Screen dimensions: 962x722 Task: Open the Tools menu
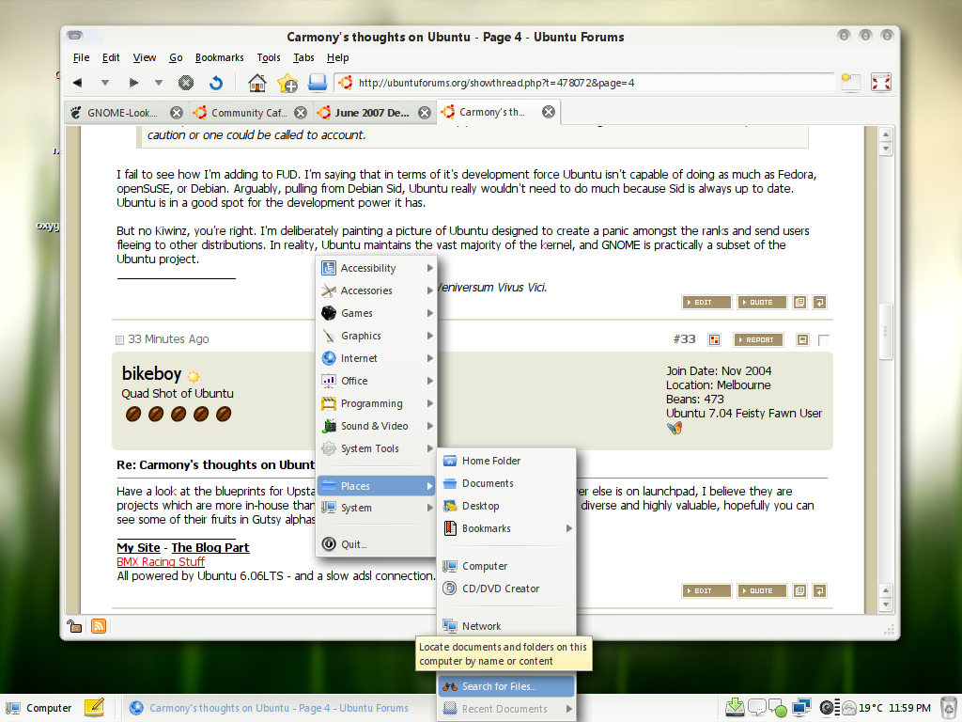[x=268, y=57]
